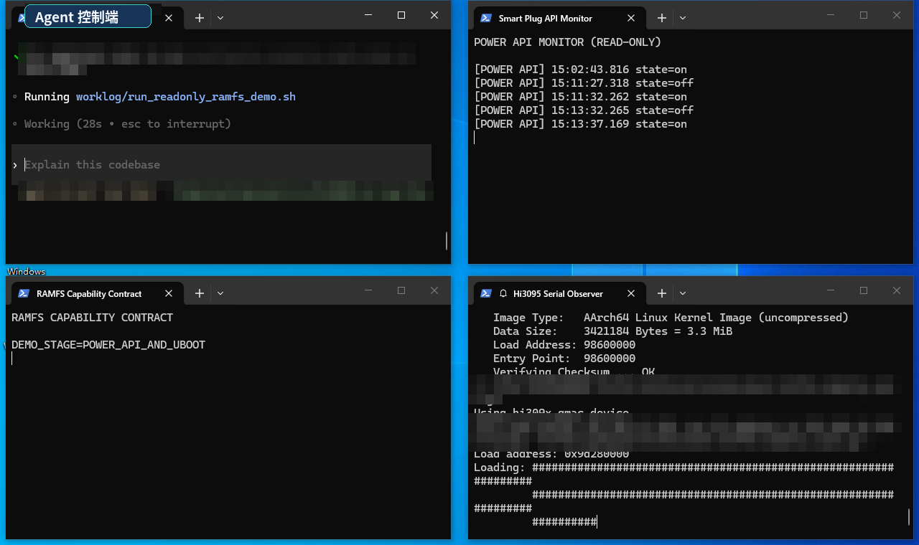
Task: Click DEMO_STAGE=POWER_API_AND_UBOOT text
Action: click(108, 345)
